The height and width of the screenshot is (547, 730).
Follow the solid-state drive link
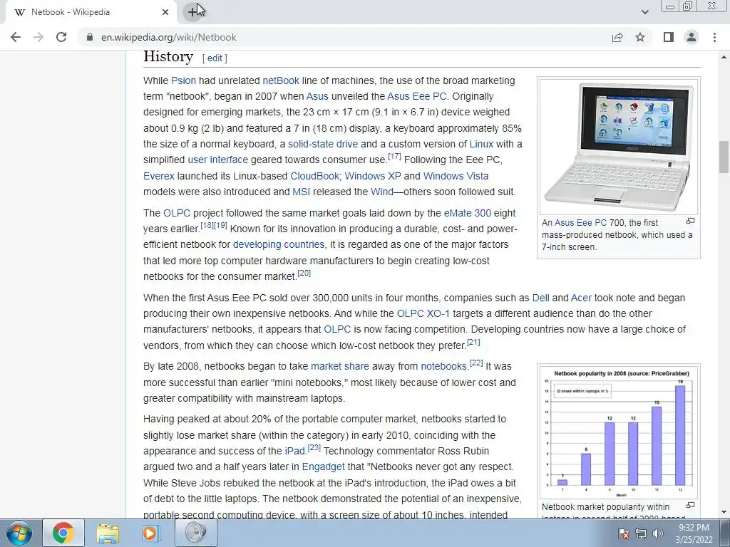point(323,144)
